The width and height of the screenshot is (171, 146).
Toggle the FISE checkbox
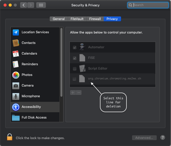click(75, 58)
